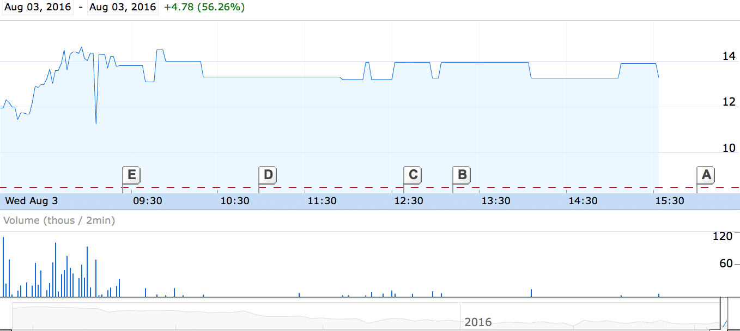Click the end date input field
The image size is (740, 331).
122,7
